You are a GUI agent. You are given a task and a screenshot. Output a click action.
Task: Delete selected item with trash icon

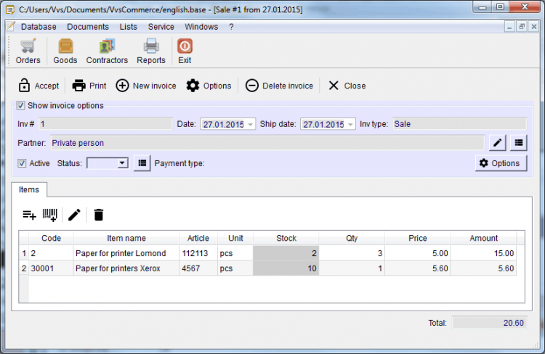click(99, 215)
